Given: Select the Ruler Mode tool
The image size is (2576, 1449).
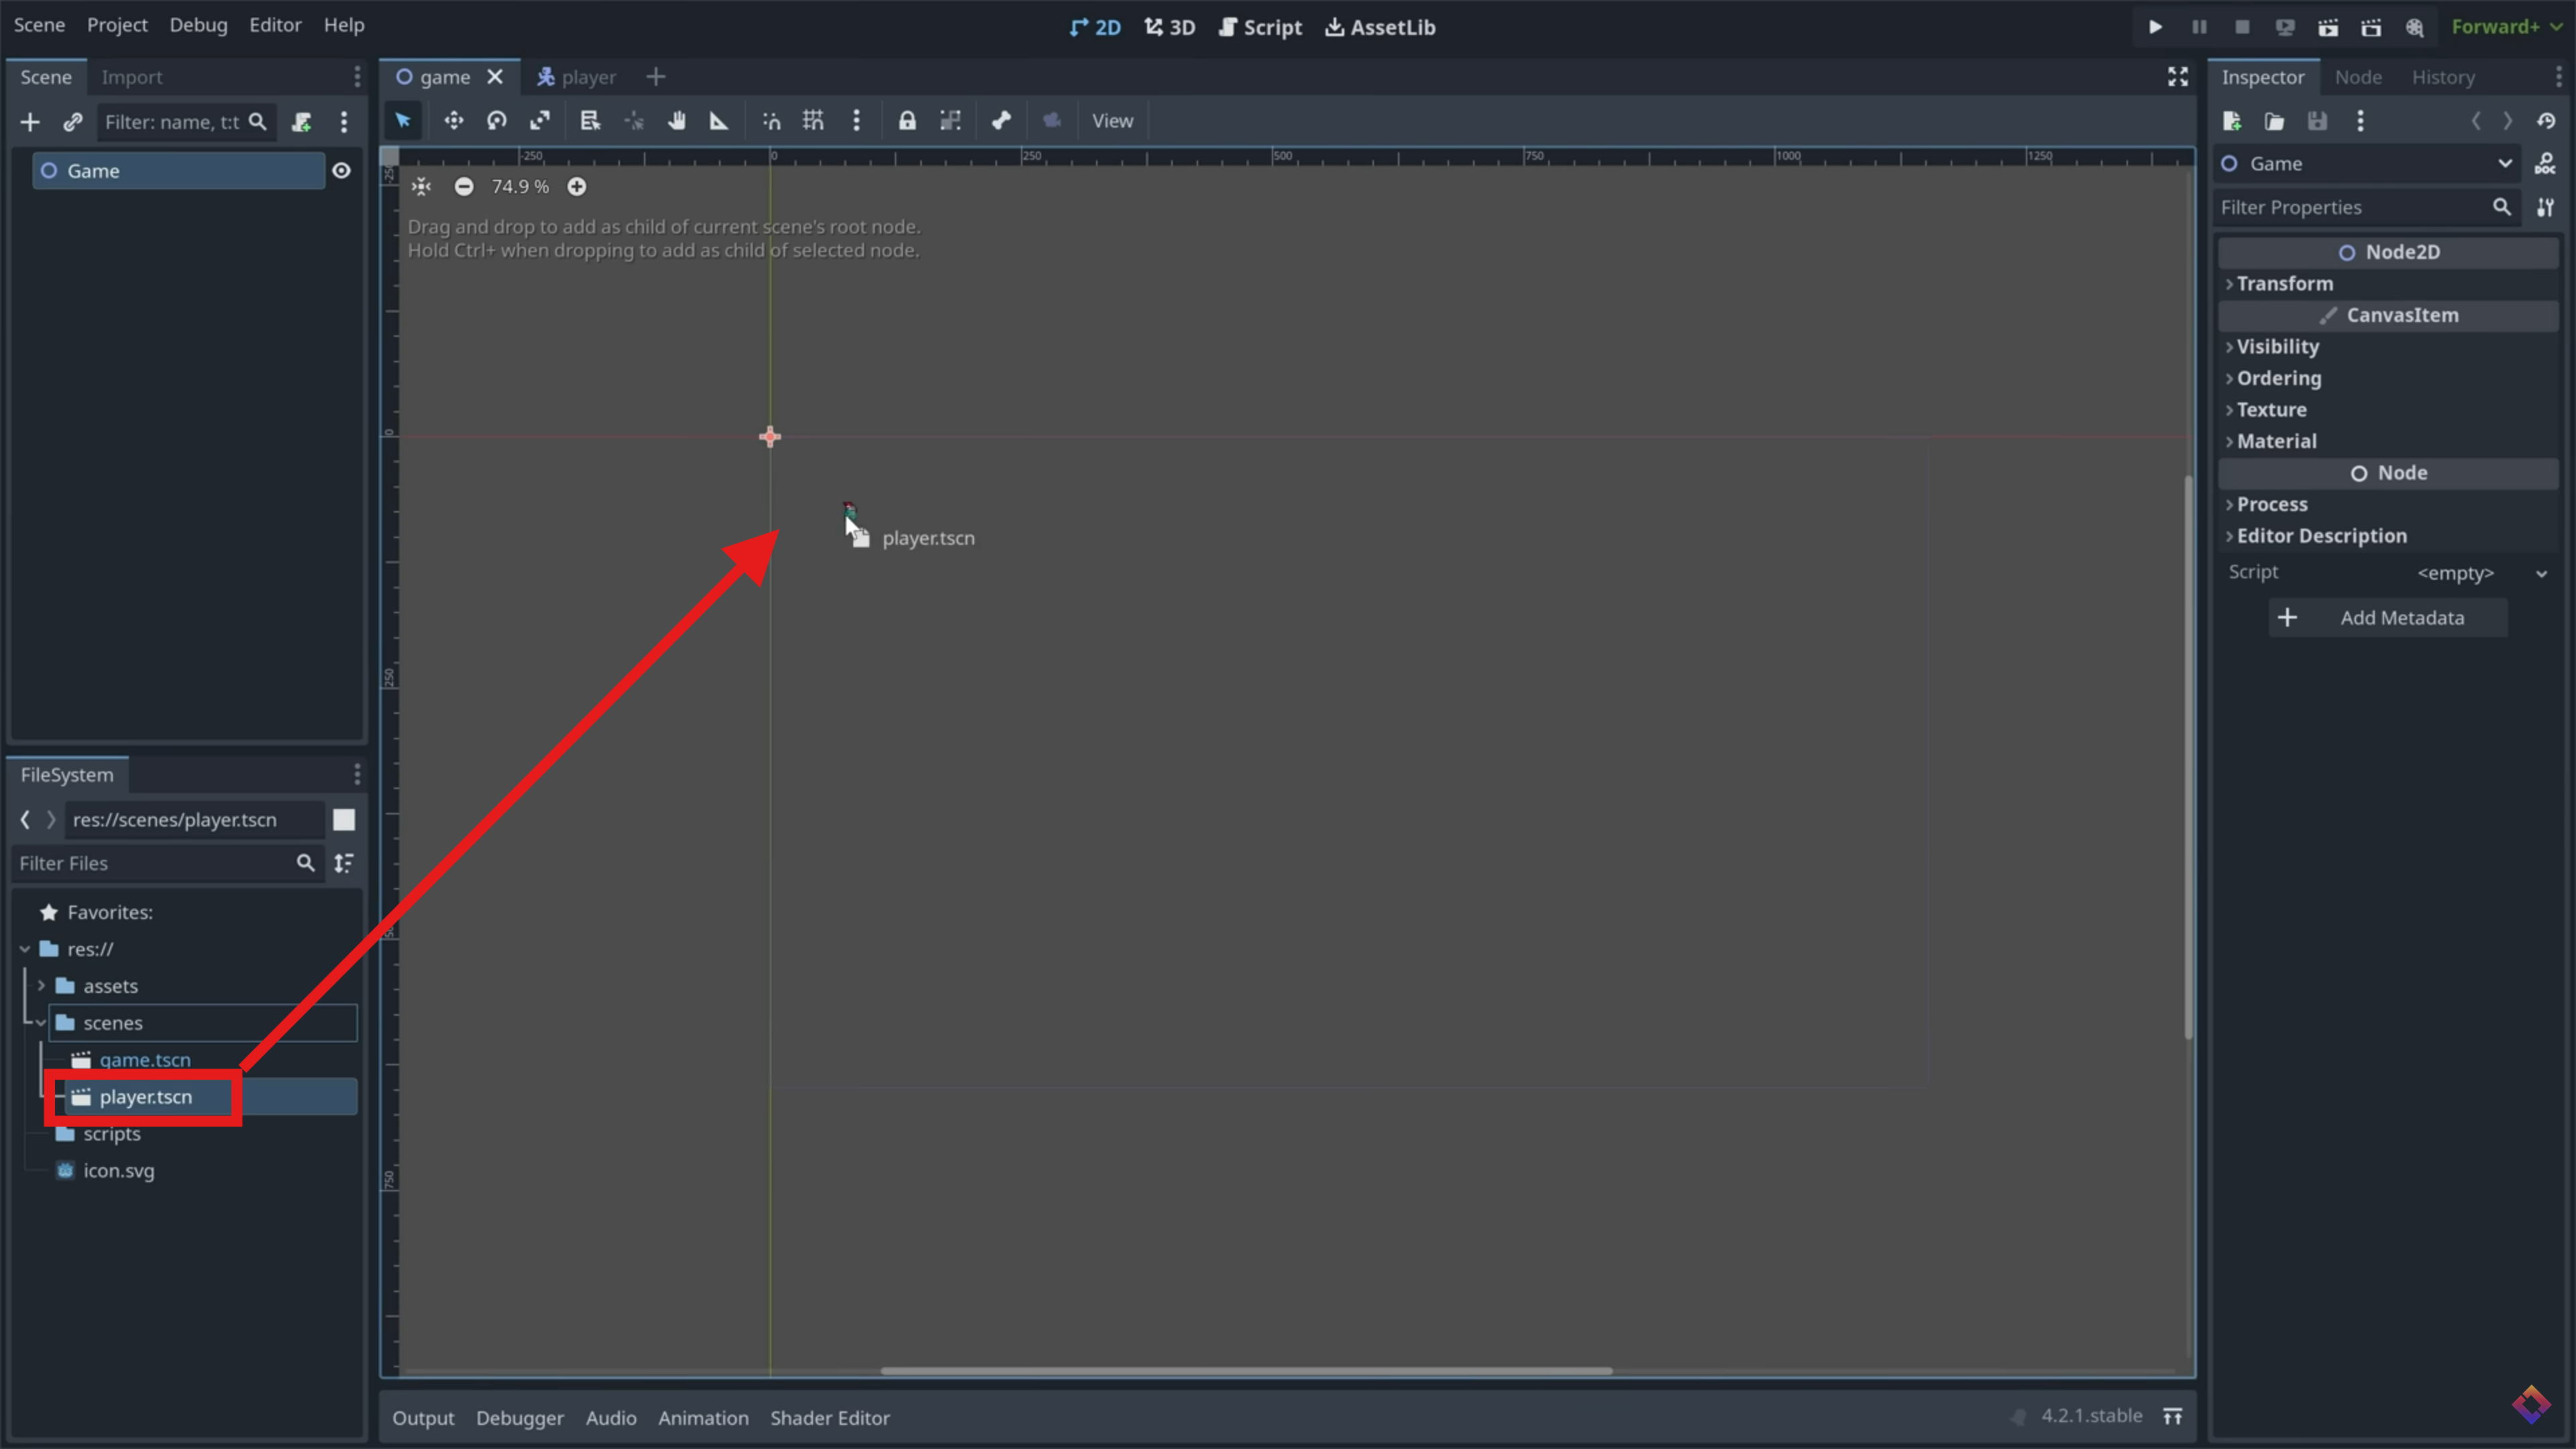Looking at the screenshot, I should point(719,121).
